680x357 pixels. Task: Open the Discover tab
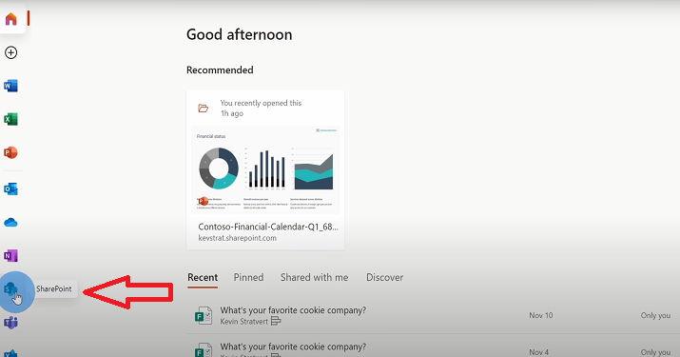pos(384,278)
